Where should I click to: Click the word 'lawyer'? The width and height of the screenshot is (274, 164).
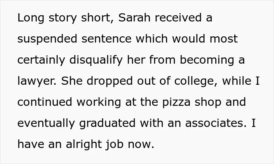click(x=37, y=81)
